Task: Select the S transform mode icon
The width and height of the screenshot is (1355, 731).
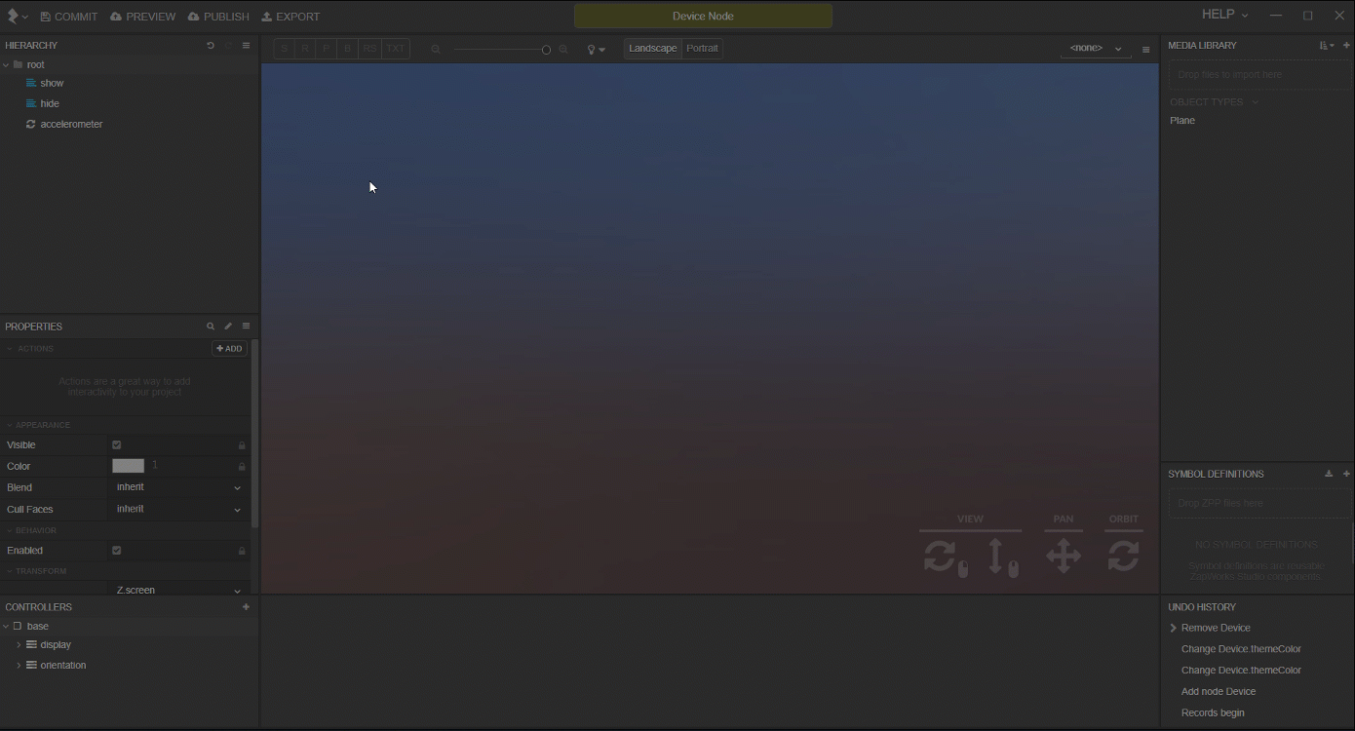Action: coord(284,47)
